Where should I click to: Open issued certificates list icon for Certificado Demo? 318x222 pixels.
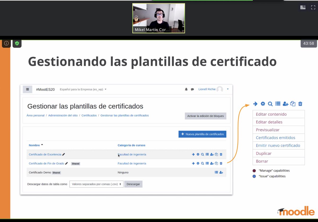216,172
